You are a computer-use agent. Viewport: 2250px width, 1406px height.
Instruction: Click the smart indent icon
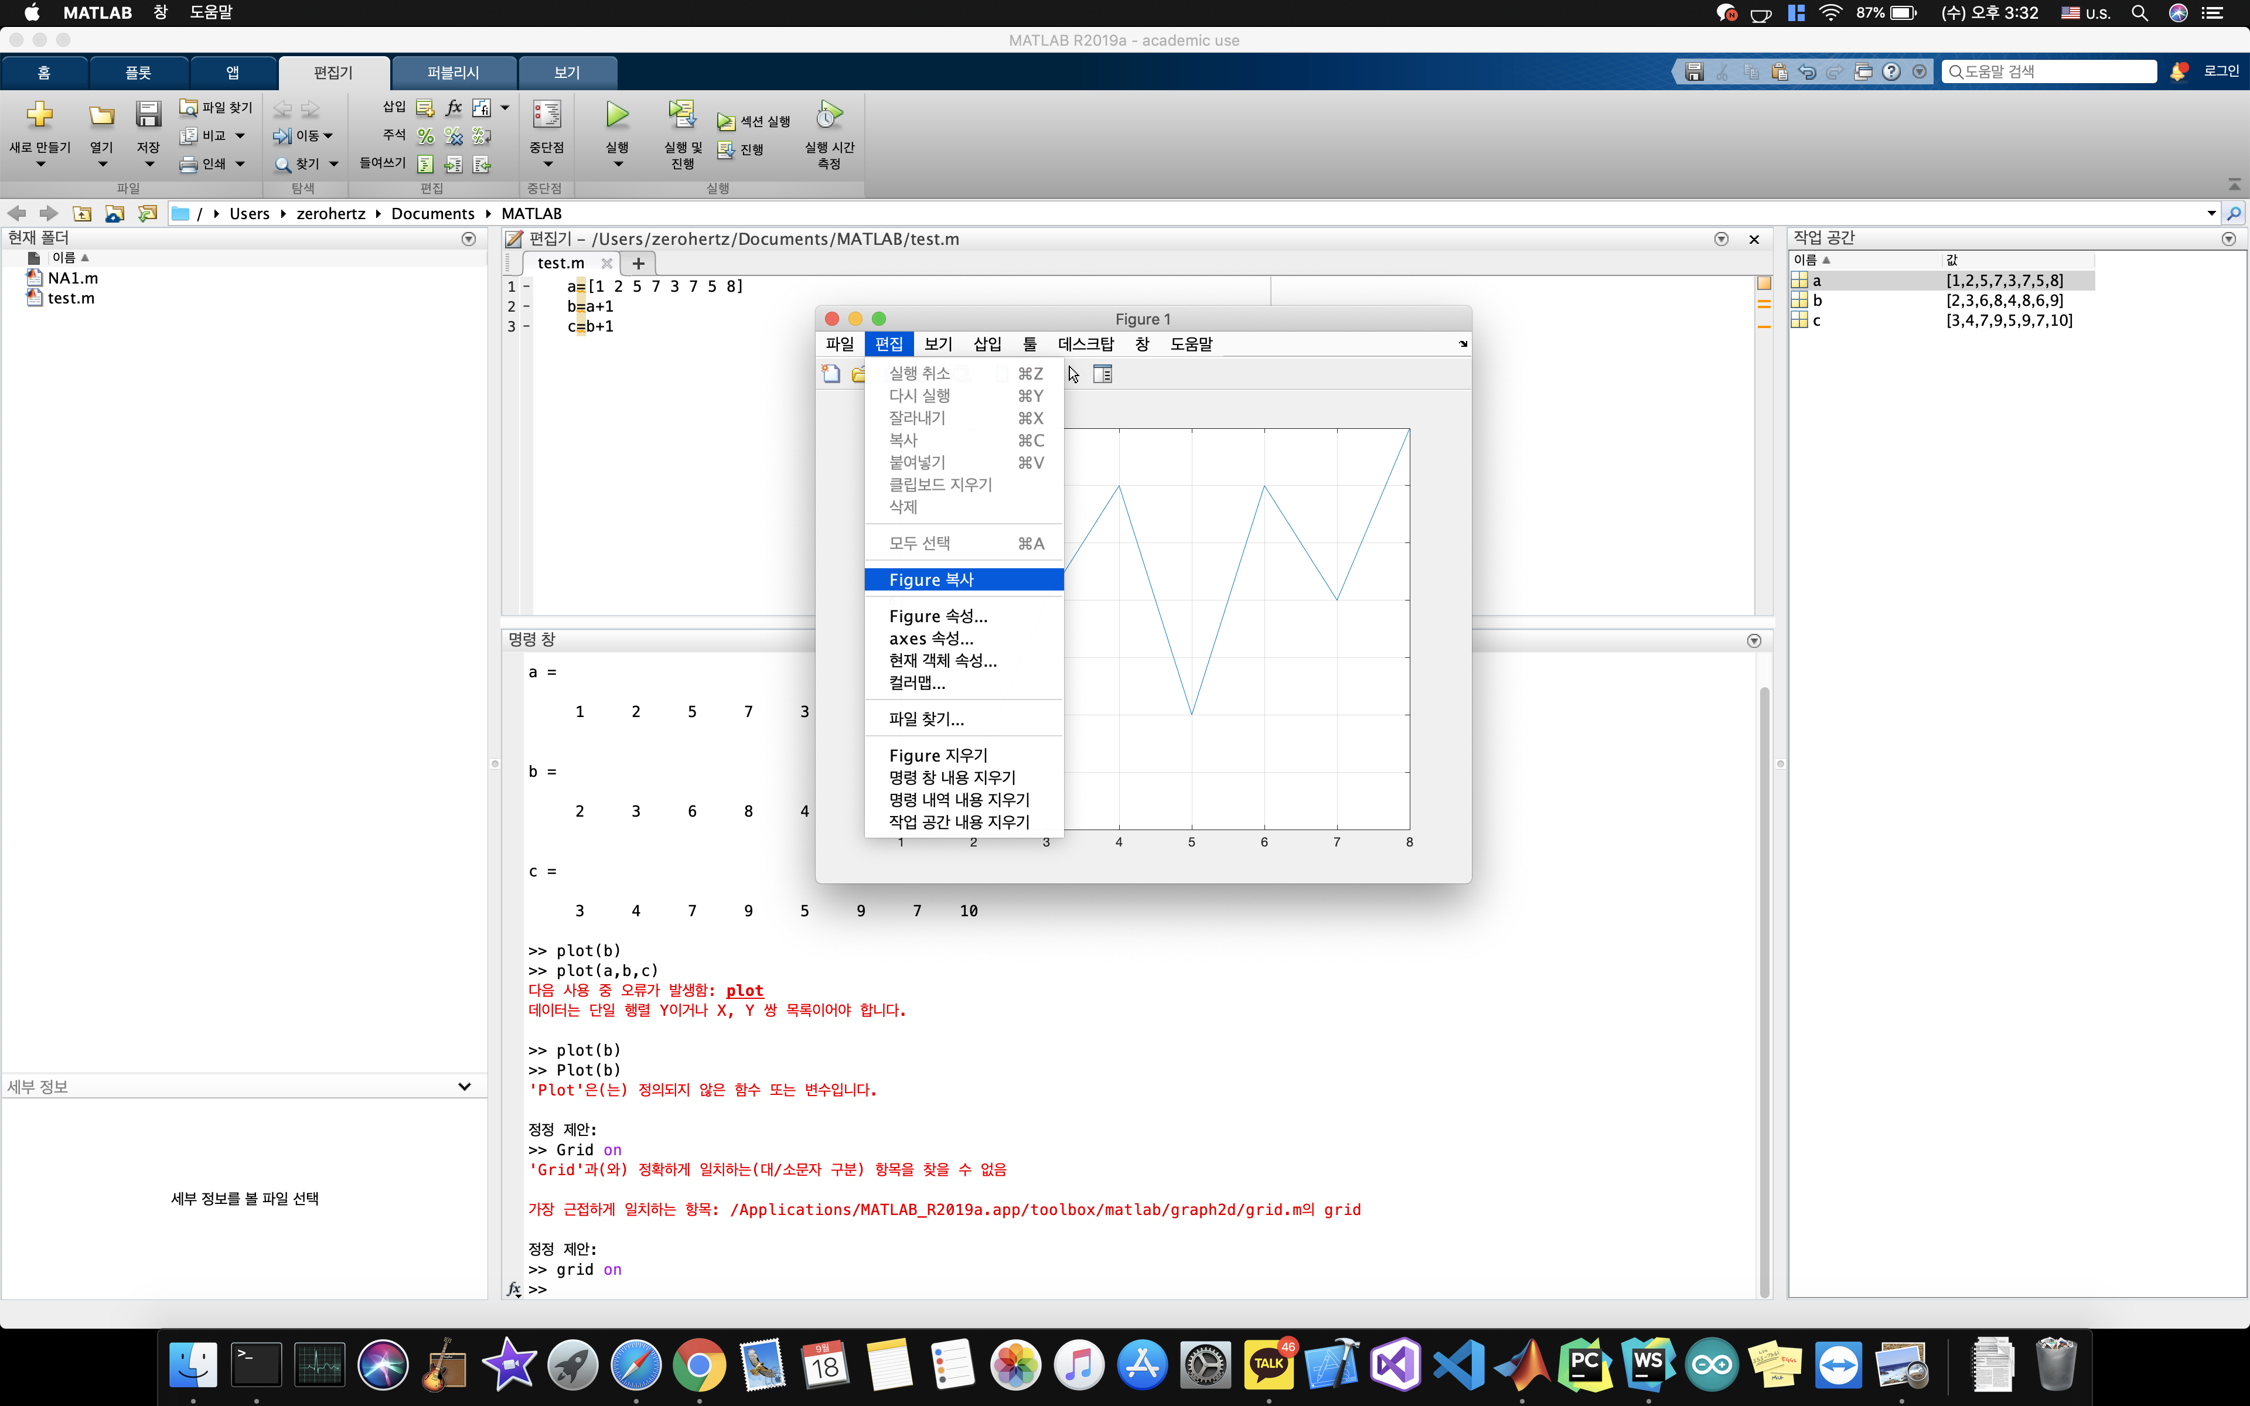click(x=426, y=165)
